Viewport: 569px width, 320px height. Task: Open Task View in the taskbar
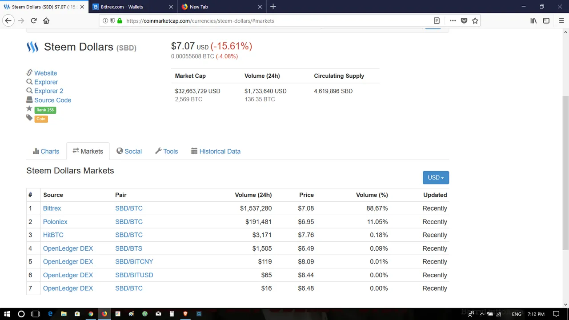(x=36, y=314)
